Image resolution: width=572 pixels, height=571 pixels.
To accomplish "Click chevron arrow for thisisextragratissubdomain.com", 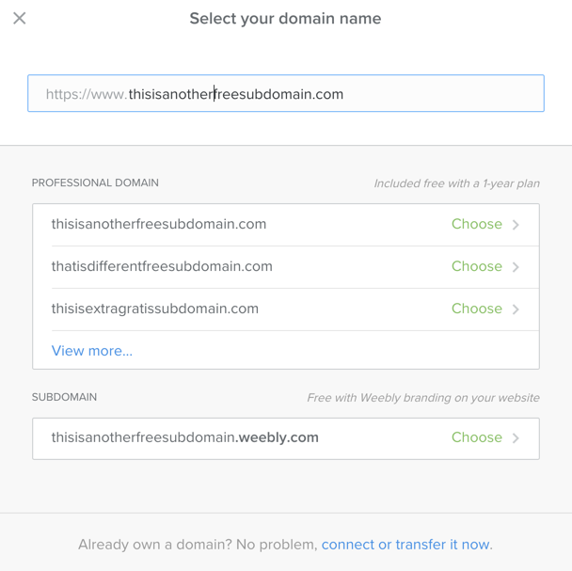I will [x=516, y=309].
